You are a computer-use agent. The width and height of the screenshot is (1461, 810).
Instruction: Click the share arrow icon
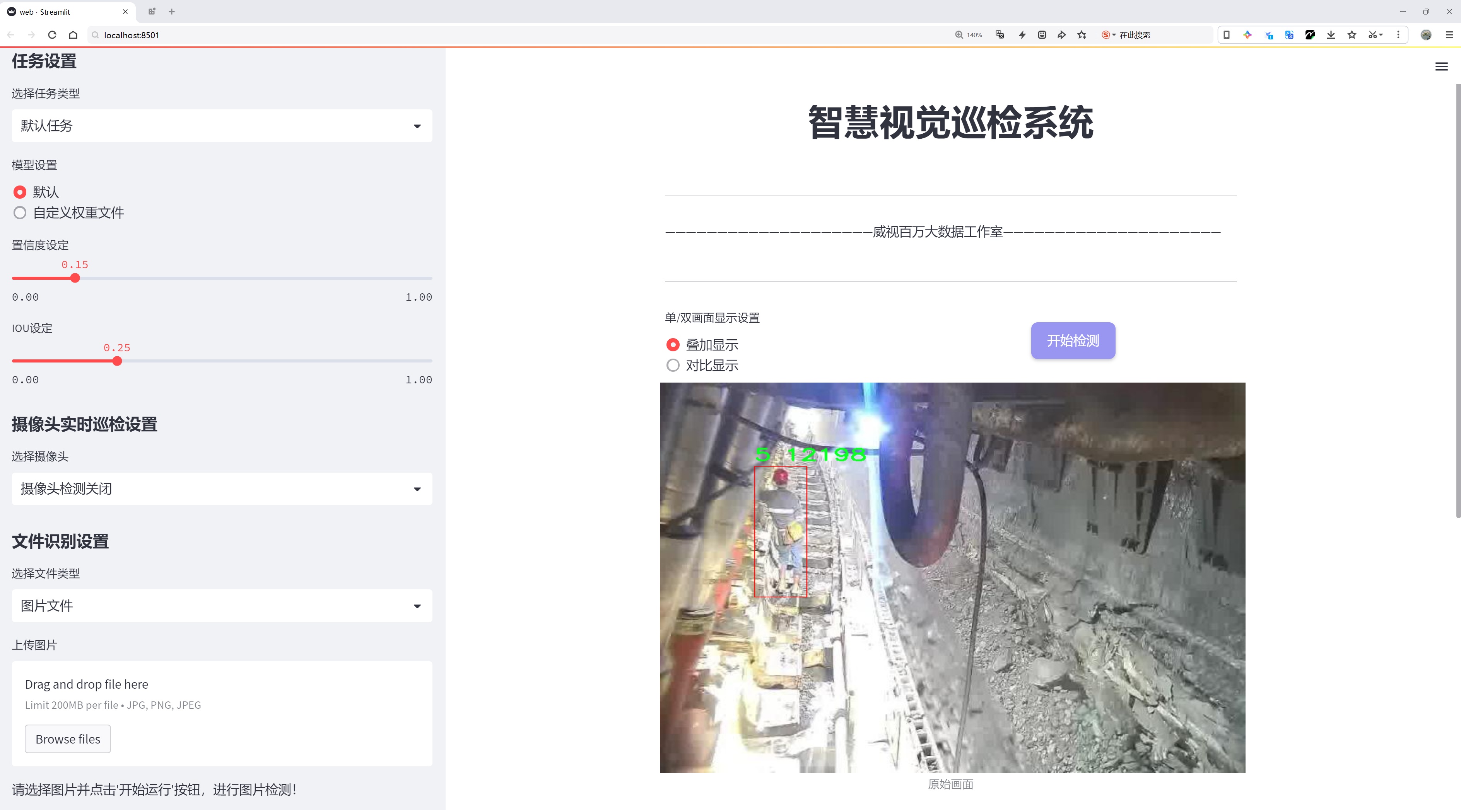point(1062,35)
